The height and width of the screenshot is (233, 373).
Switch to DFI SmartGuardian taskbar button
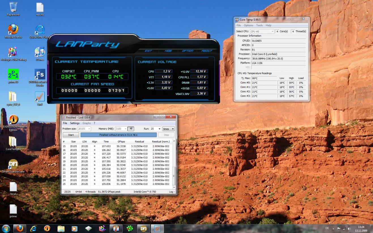(143, 228)
